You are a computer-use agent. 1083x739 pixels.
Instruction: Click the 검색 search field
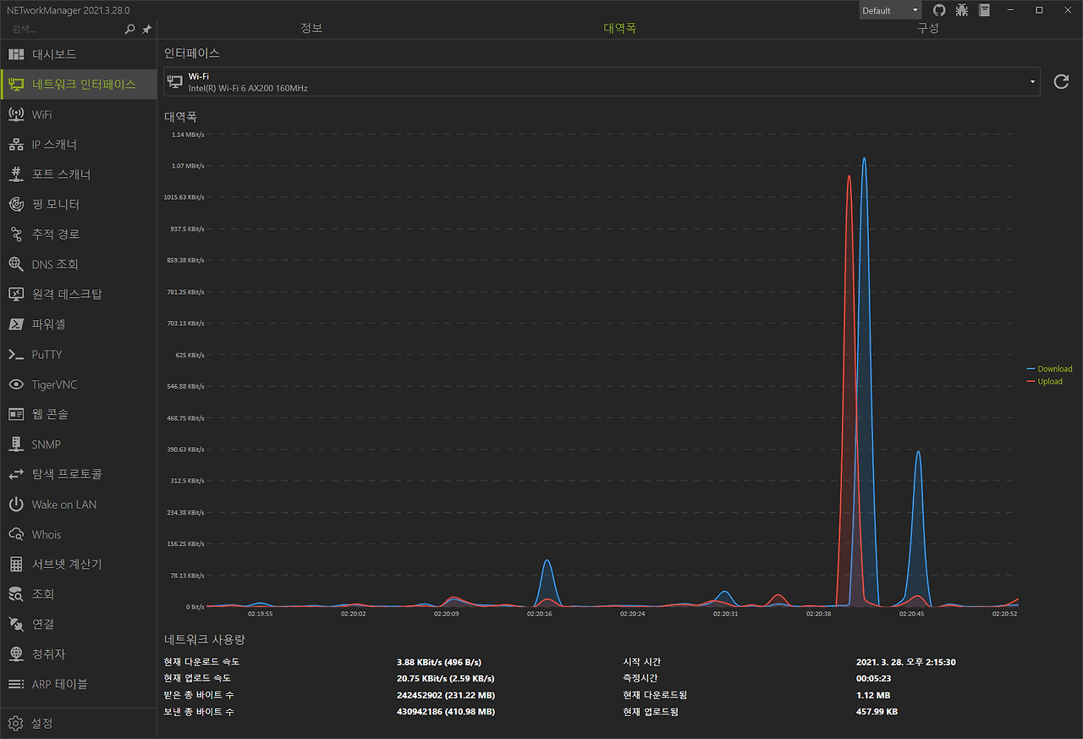[x=63, y=29]
